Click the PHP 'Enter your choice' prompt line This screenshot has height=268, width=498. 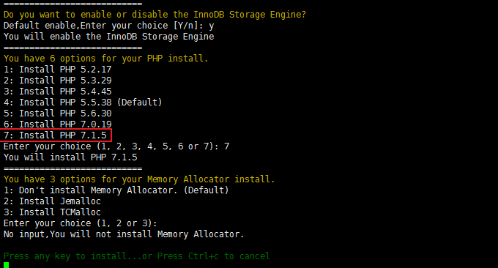pos(116,146)
